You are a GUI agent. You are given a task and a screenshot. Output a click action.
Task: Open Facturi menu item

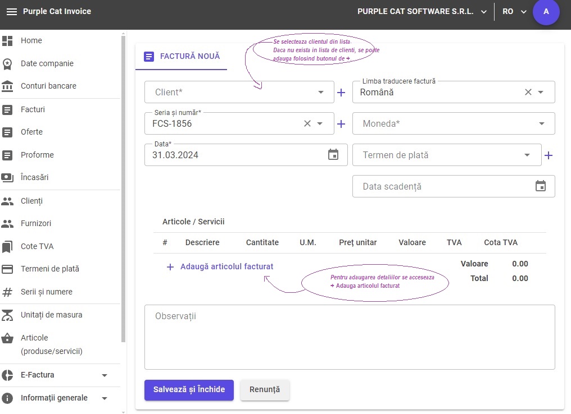pyautogui.click(x=33, y=109)
